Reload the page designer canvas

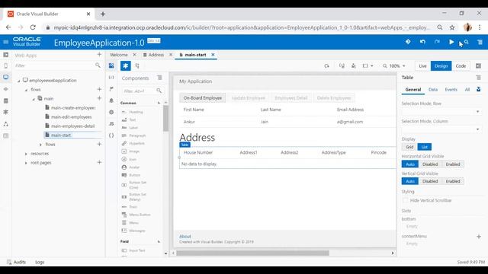tap(326, 66)
